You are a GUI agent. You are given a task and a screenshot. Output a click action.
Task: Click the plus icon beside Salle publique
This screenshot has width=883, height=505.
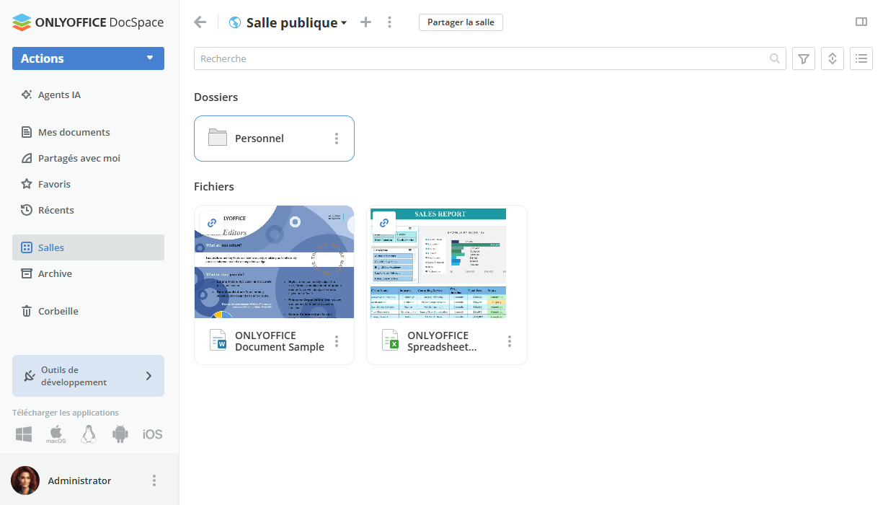point(365,22)
